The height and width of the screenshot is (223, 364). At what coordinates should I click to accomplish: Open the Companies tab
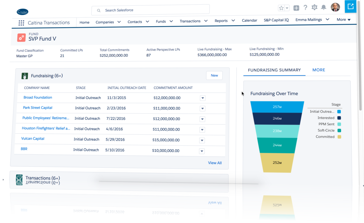tap(105, 22)
